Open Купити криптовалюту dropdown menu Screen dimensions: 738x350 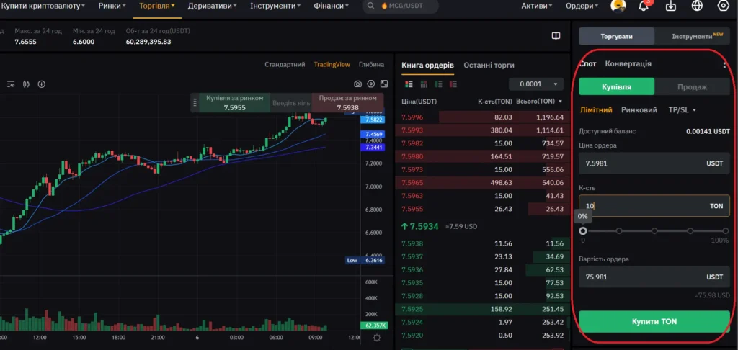point(43,6)
